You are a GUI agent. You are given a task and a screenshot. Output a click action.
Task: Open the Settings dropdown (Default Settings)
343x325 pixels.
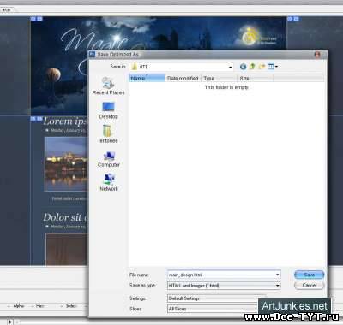pos(216,298)
